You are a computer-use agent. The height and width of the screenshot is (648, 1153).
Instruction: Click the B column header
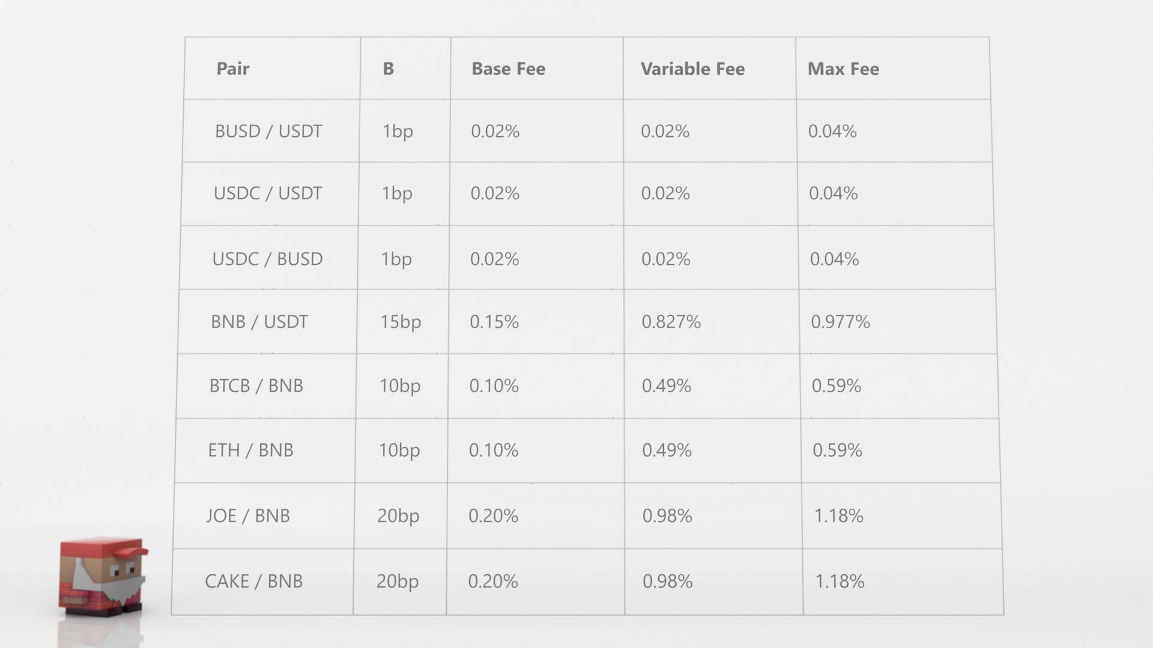[389, 69]
